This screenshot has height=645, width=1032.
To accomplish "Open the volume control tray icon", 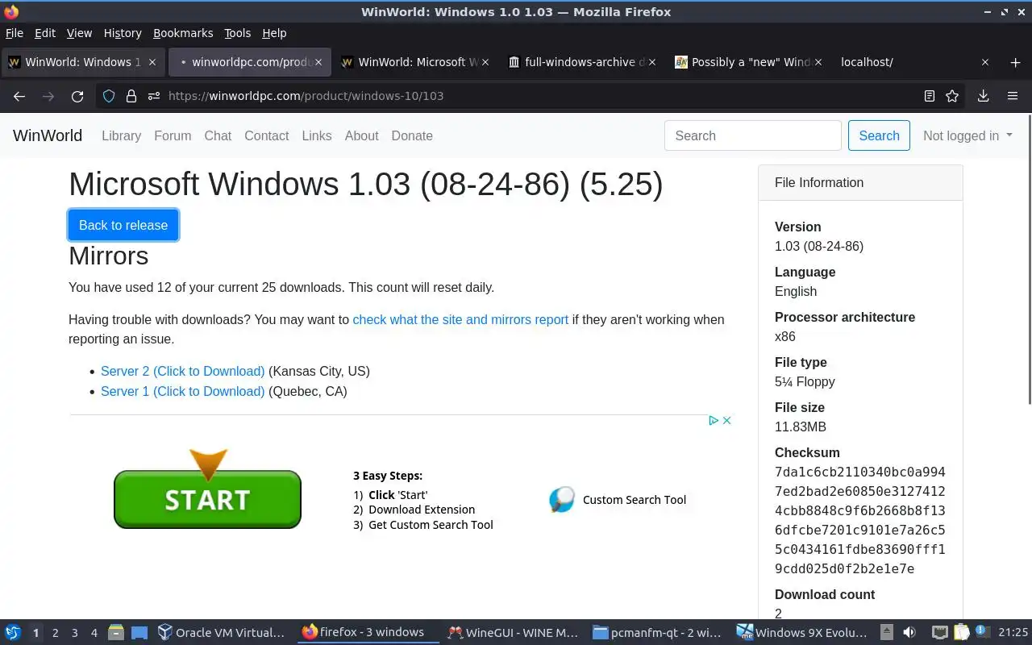I will tap(909, 633).
